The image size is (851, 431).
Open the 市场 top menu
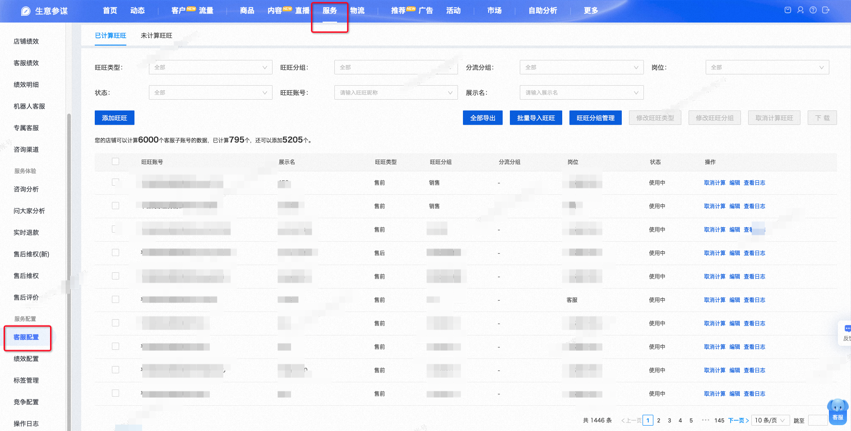(x=495, y=10)
